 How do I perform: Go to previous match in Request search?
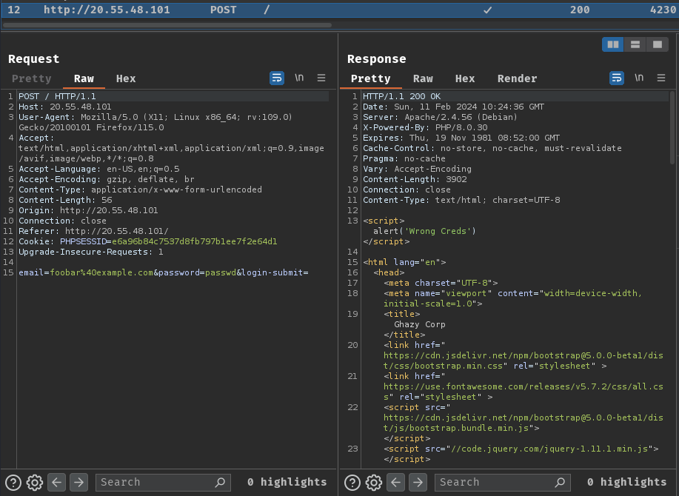pos(57,482)
